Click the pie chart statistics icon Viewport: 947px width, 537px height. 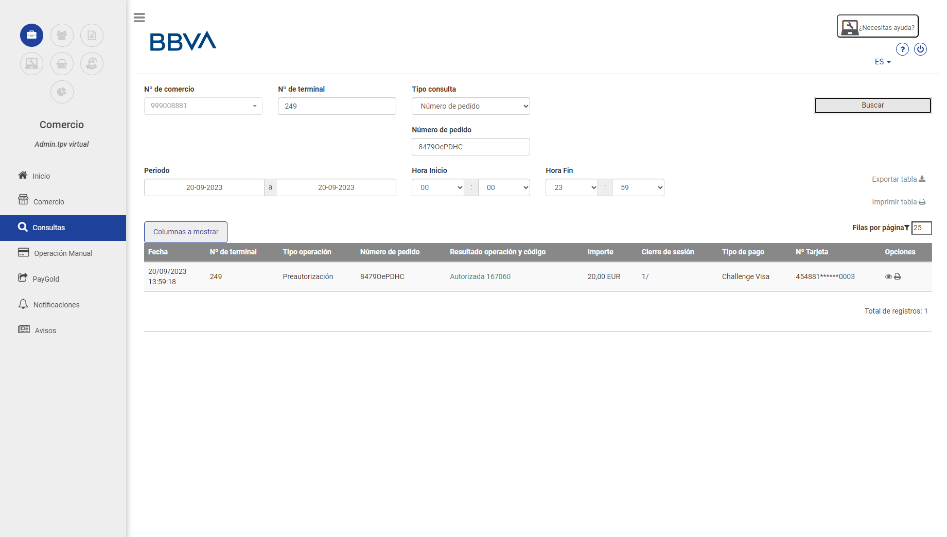(x=62, y=92)
